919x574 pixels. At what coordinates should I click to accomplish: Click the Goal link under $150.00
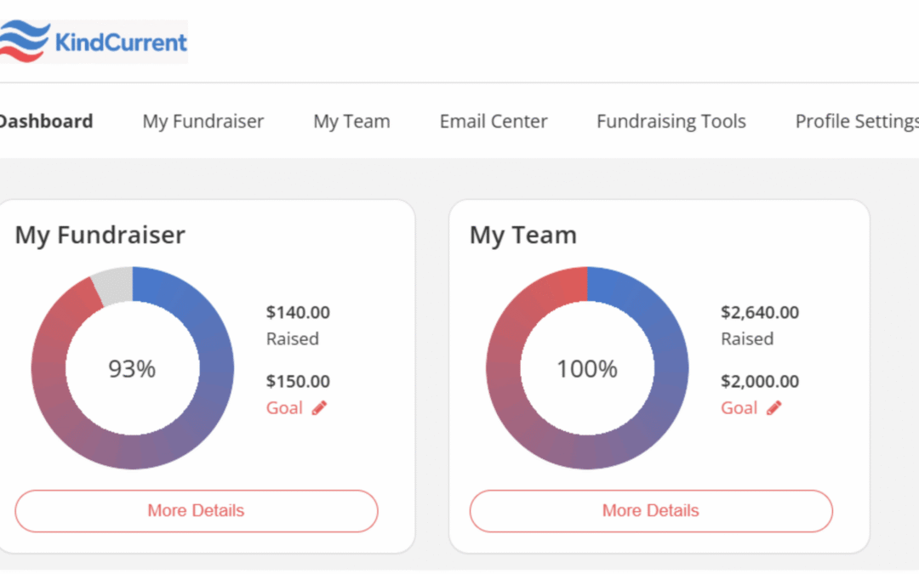pyautogui.click(x=284, y=408)
